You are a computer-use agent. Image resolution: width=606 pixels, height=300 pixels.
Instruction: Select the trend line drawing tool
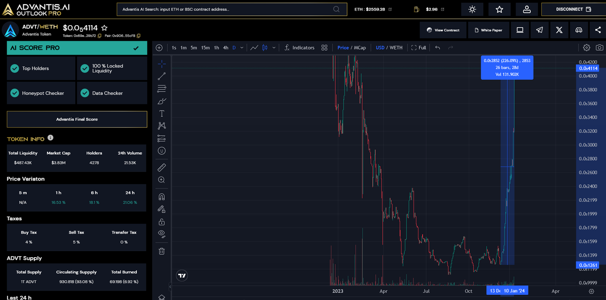162,76
